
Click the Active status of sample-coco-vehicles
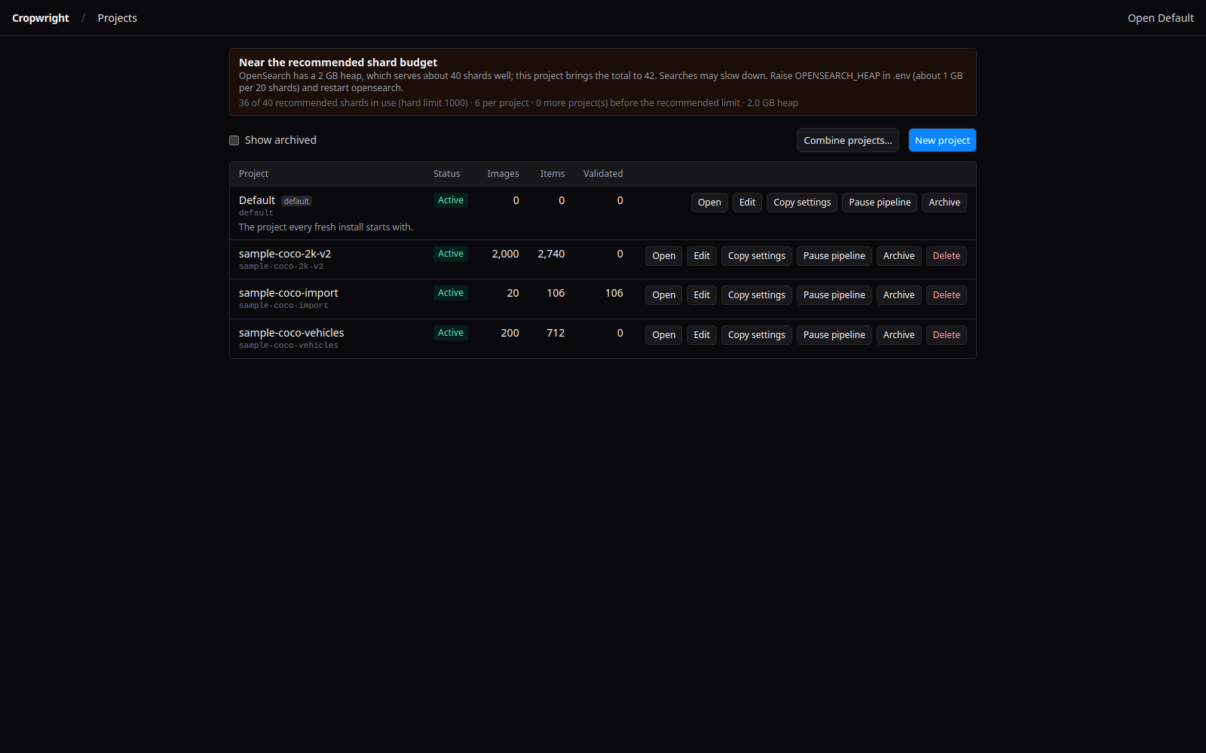pyautogui.click(x=451, y=333)
